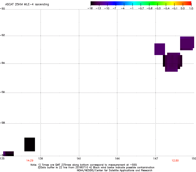Click the latitude label -58
The height and width of the screenshot is (172, 196).
pos(2,123)
